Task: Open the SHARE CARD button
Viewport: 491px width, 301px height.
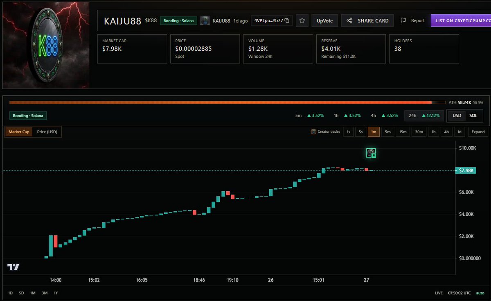Action: click(367, 20)
